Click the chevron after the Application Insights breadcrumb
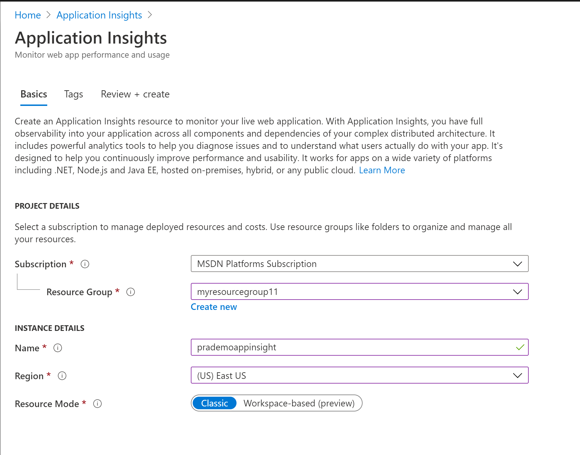580x455 pixels. point(150,15)
